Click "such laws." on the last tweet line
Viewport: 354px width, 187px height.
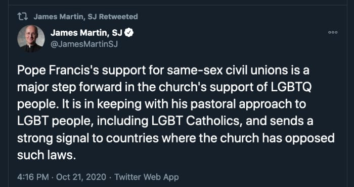[46, 155]
